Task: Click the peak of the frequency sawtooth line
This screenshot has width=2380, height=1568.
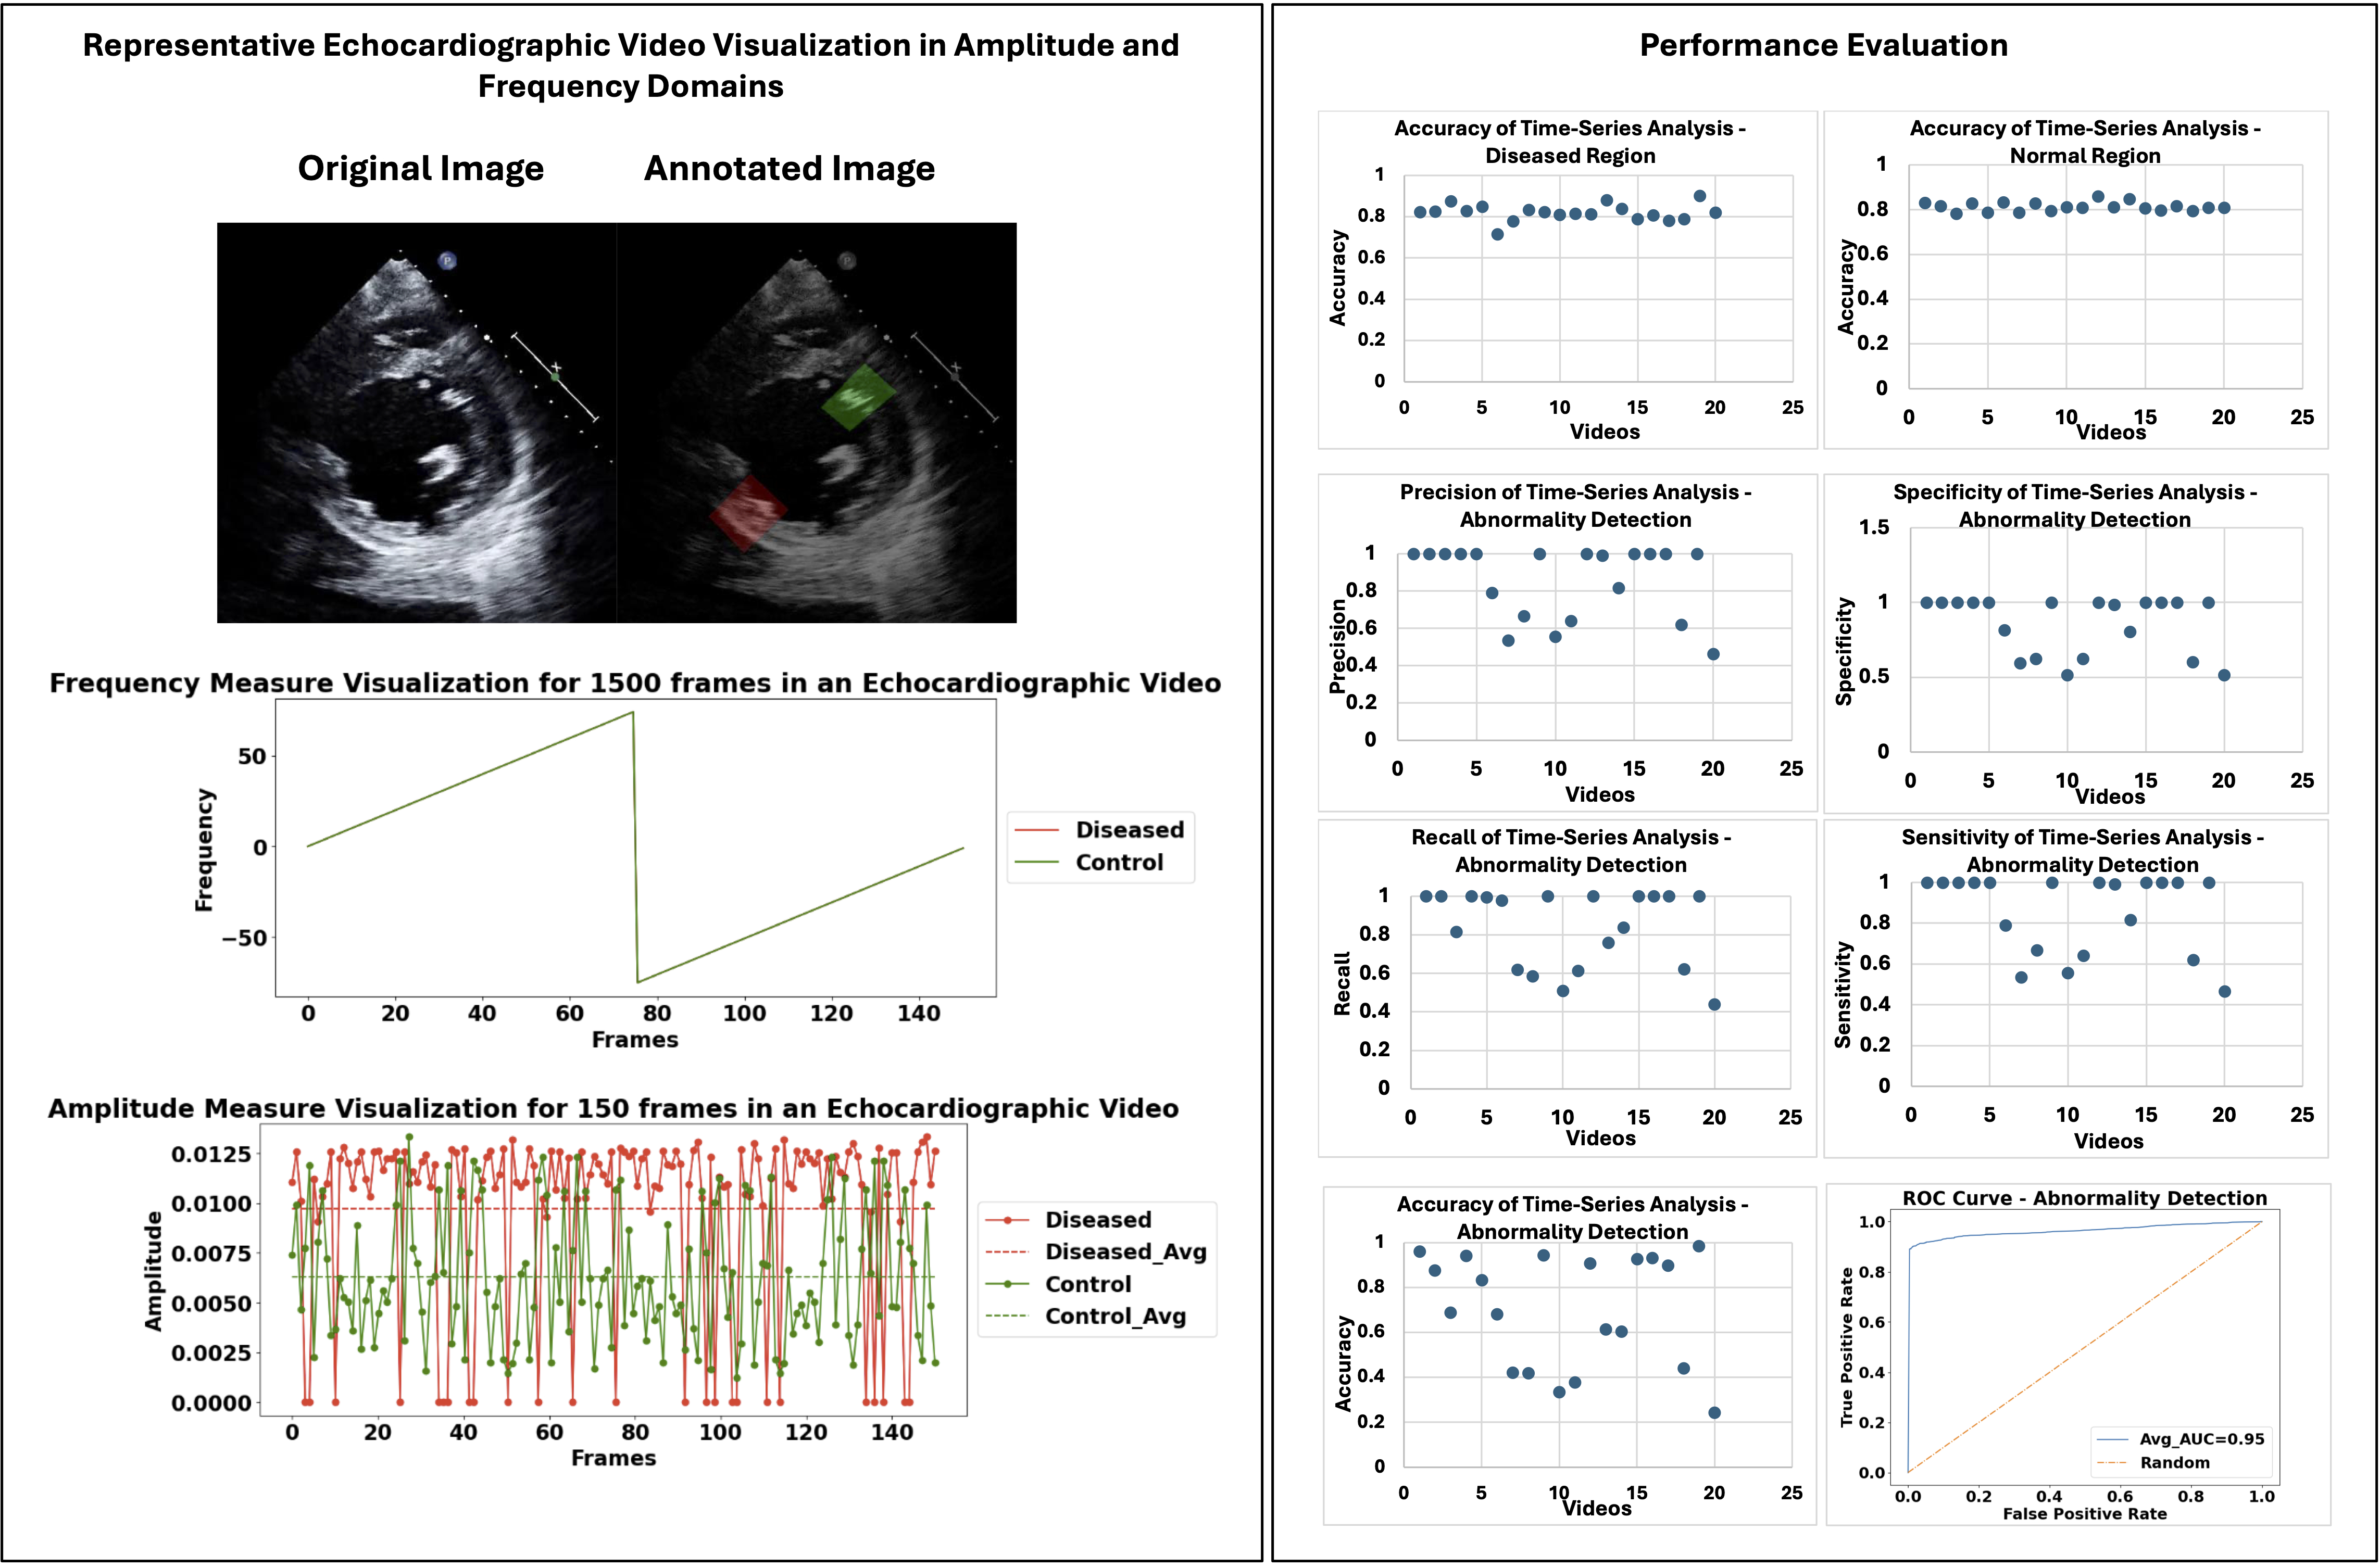Action: (632, 713)
